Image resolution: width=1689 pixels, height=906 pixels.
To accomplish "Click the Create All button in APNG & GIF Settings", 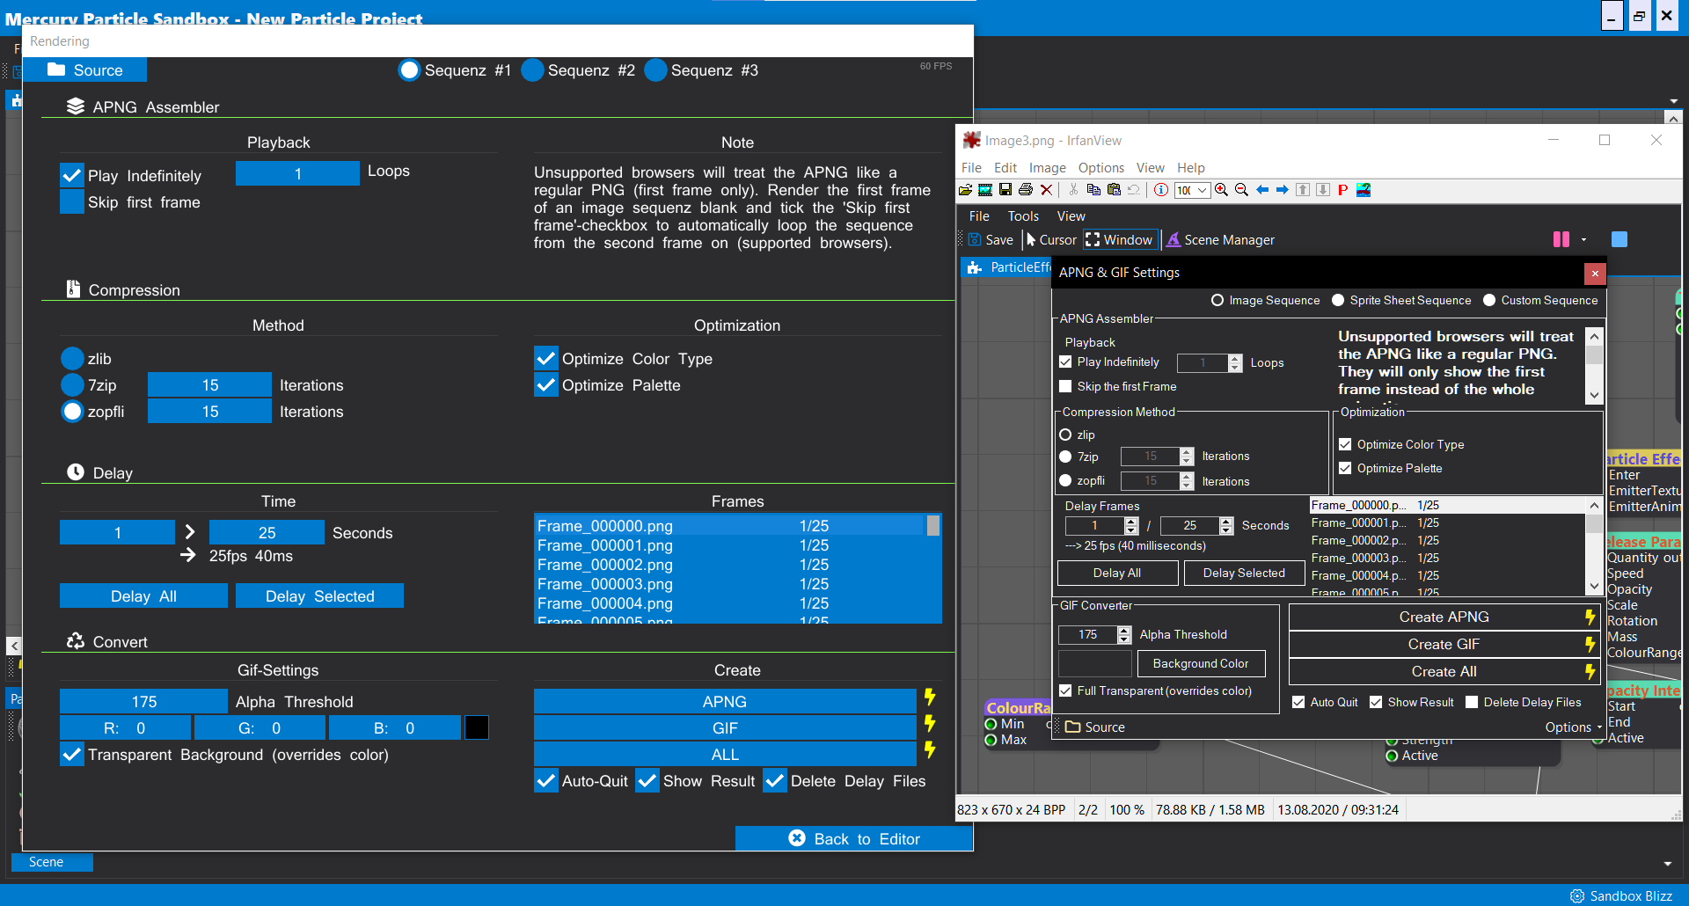I will 1444,671.
